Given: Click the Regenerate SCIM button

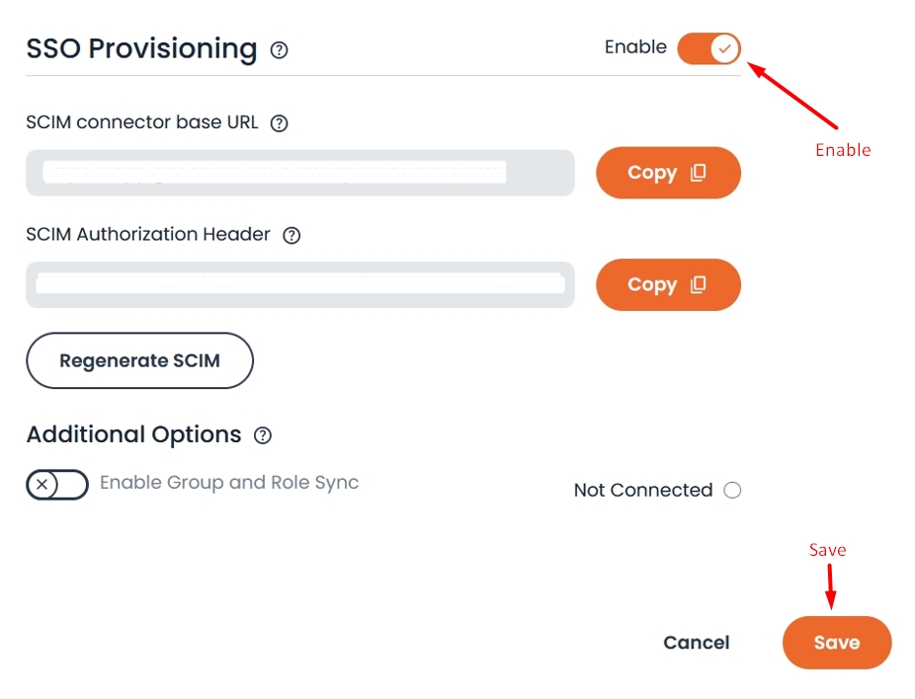Looking at the screenshot, I should pos(138,360).
